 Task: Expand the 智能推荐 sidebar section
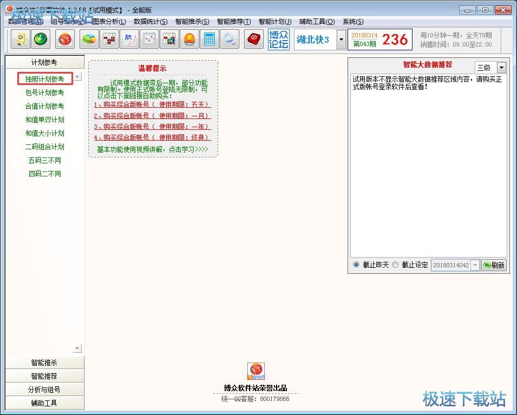(x=44, y=376)
